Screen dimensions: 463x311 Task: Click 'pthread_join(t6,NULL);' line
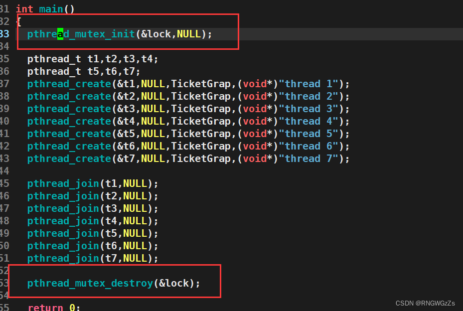(x=93, y=246)
